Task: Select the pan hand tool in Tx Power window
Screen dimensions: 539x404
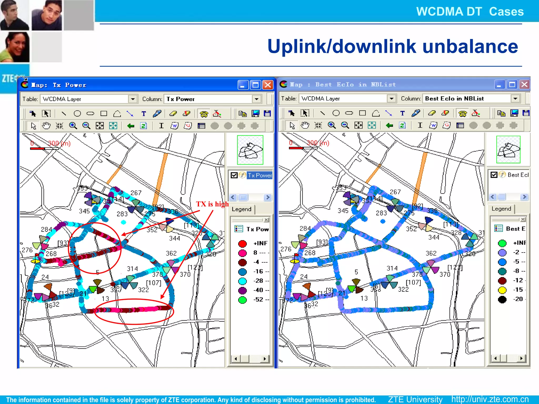Action: (46, 126)
